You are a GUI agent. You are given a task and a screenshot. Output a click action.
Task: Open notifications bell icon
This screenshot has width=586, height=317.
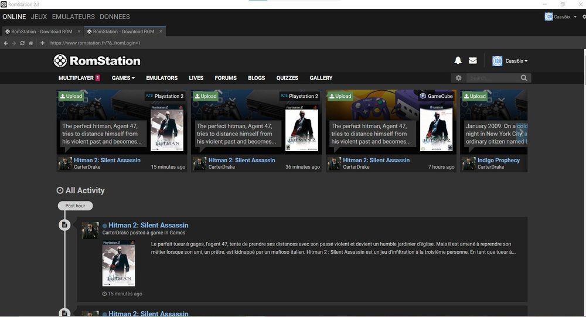pyautogui.click(x=458, y=60)
